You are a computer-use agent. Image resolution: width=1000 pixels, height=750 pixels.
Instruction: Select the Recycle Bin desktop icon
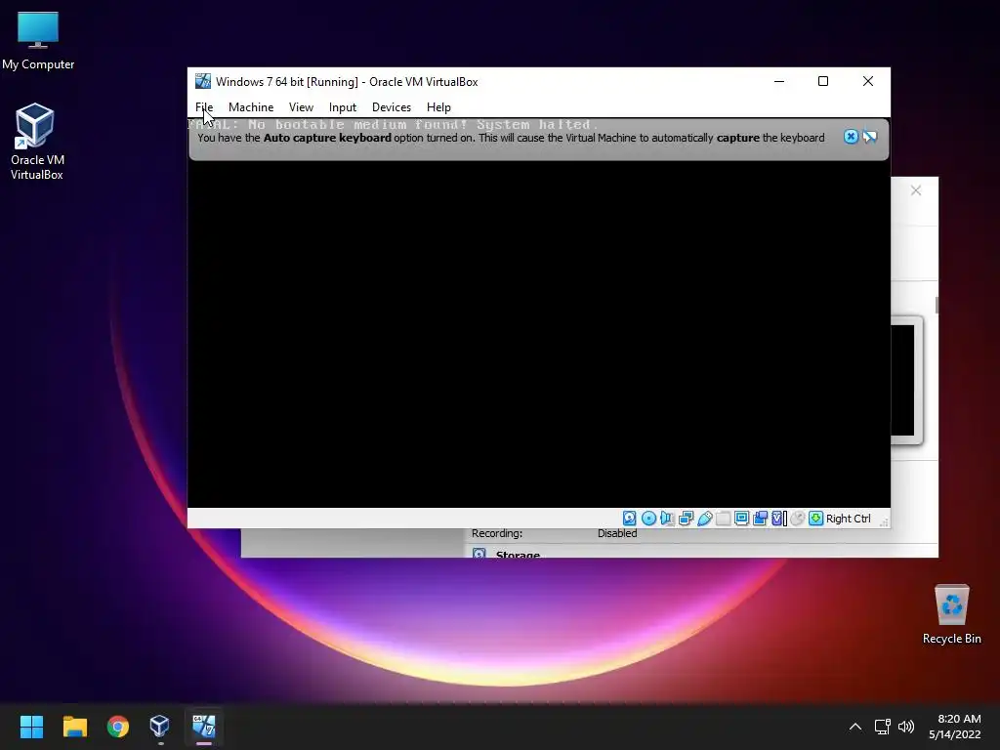[x=951, y=614]
